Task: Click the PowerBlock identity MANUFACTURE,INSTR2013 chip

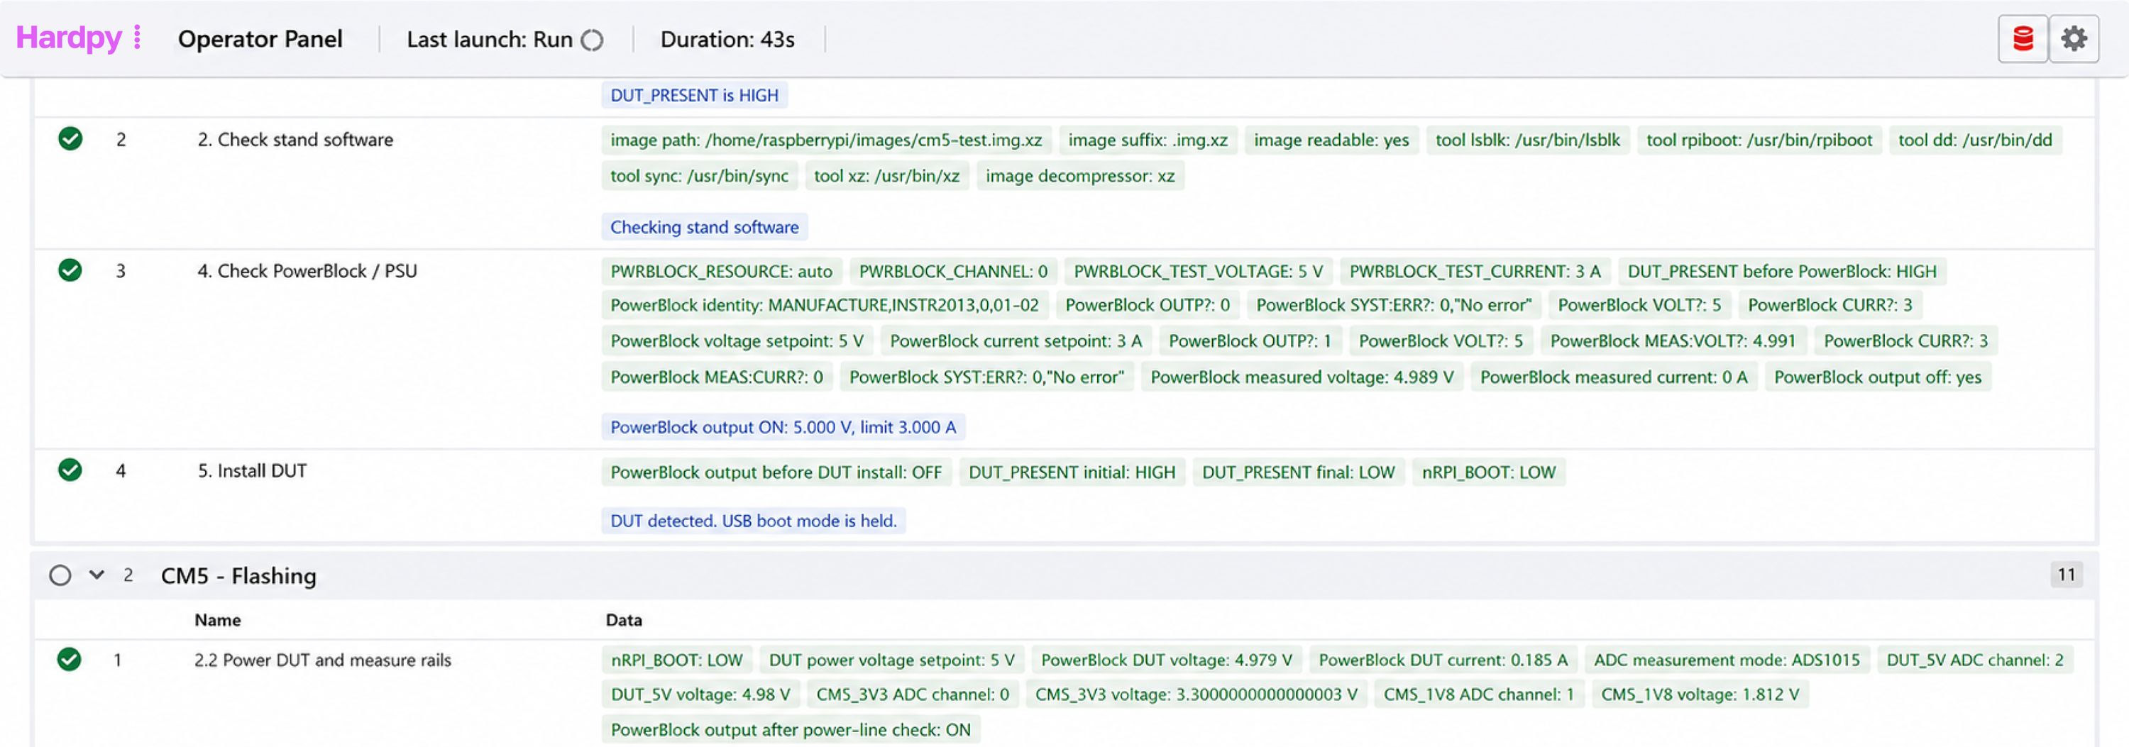Action: pos(825,306)
